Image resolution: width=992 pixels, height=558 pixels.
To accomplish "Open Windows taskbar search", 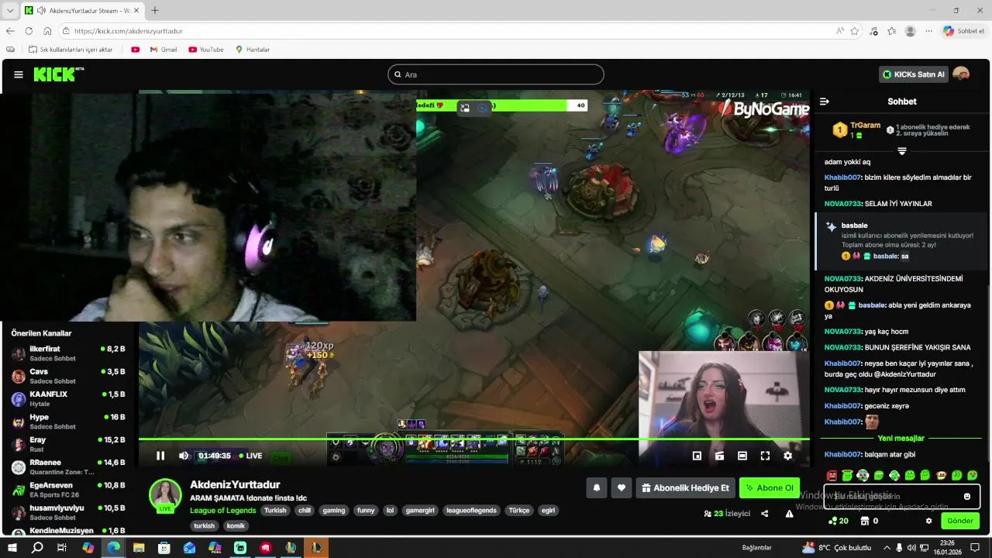I will (x=37, y=547).
